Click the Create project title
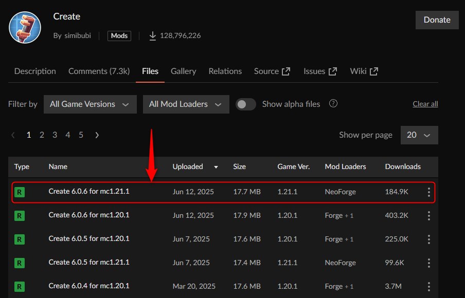 tap(67, 16)
